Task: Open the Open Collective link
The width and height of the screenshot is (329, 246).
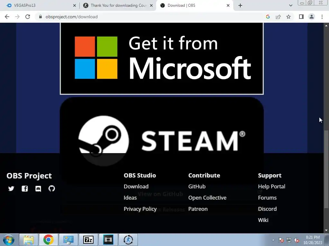Action: [207, 198]
